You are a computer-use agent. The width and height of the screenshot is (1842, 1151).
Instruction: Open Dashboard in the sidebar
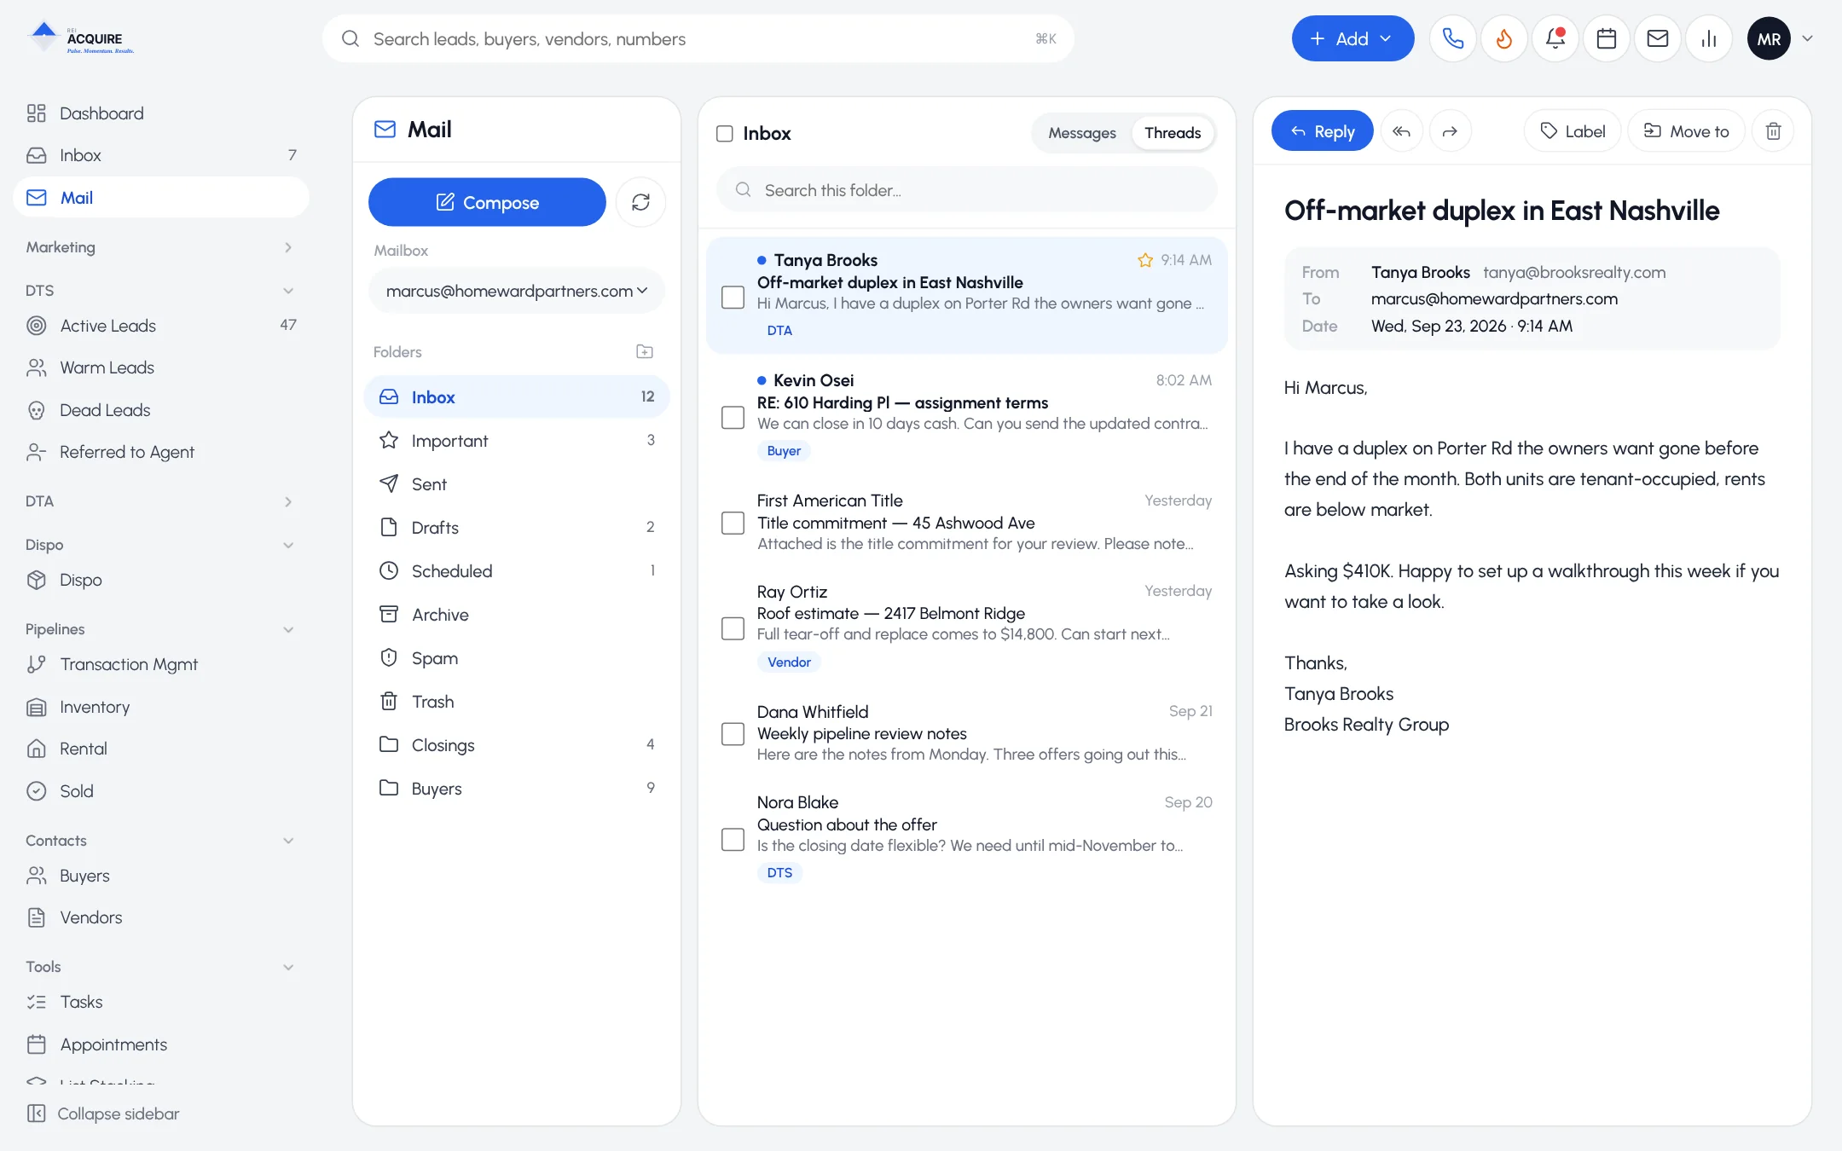(160, 113)
